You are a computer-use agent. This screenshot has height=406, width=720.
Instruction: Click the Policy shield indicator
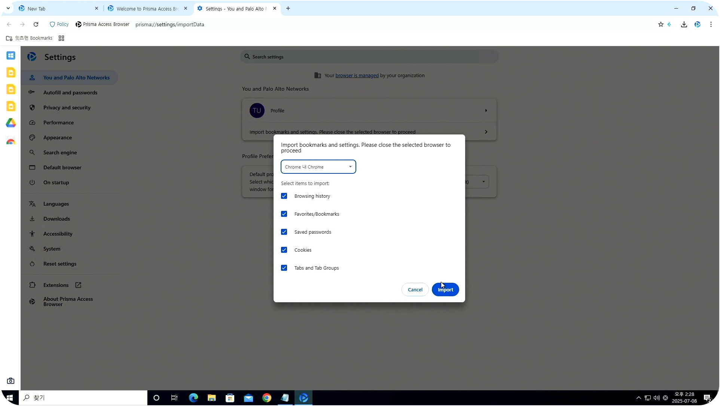(59, 24)
